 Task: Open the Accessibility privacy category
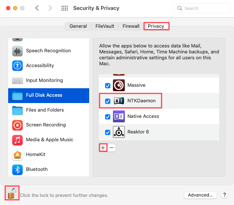click(x=40, y=66)
